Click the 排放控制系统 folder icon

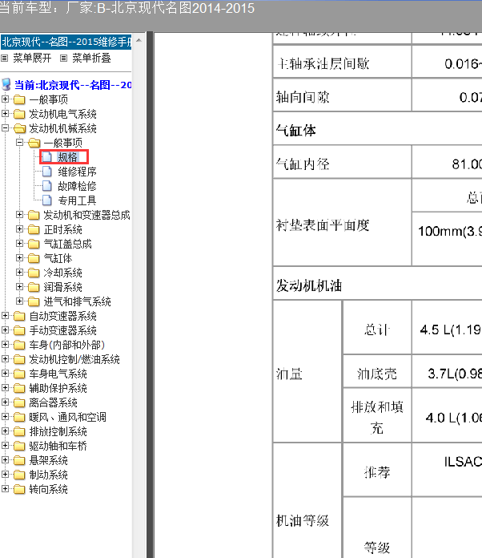point(19,431)
